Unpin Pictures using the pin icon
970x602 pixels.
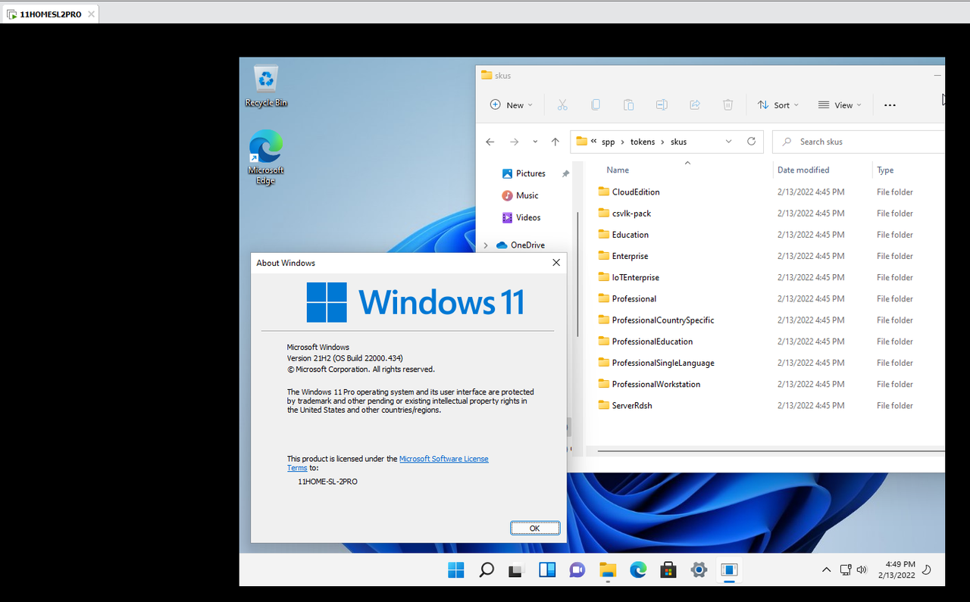565,173
